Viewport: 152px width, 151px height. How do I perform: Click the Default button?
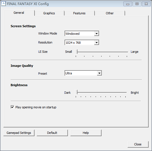52,133
